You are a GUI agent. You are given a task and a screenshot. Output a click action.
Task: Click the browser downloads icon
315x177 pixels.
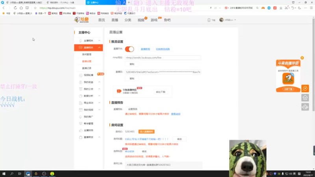pyautogui.click(x=281, y=8)
